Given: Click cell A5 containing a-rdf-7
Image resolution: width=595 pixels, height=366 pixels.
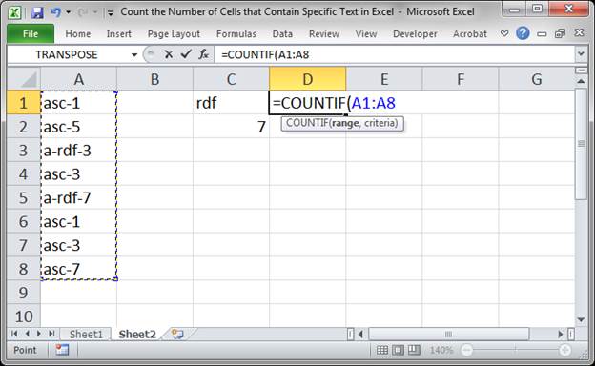Looking at the screenshot, I should tap(78, 197).
